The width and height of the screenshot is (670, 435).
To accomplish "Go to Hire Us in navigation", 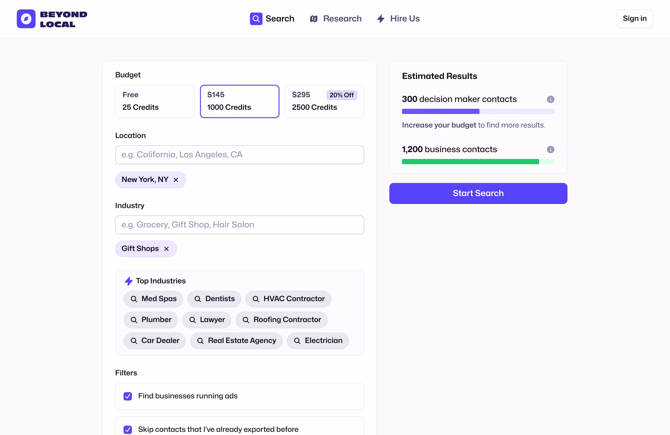I will click(x=405, y=19).
